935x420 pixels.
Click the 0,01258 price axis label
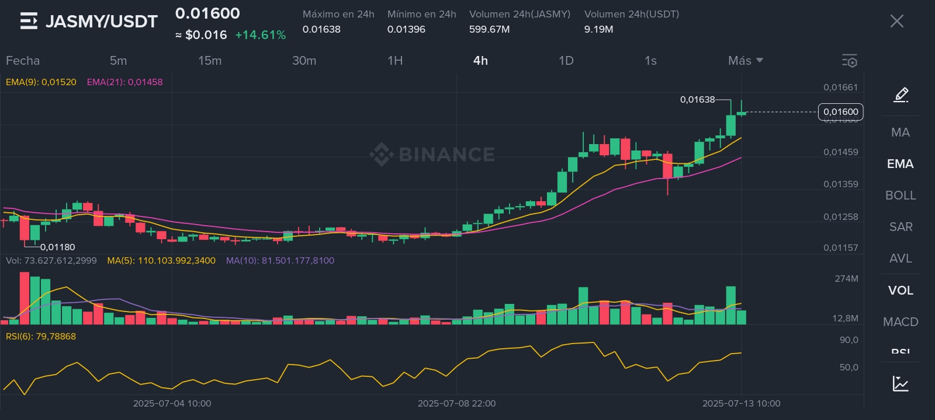841,217
